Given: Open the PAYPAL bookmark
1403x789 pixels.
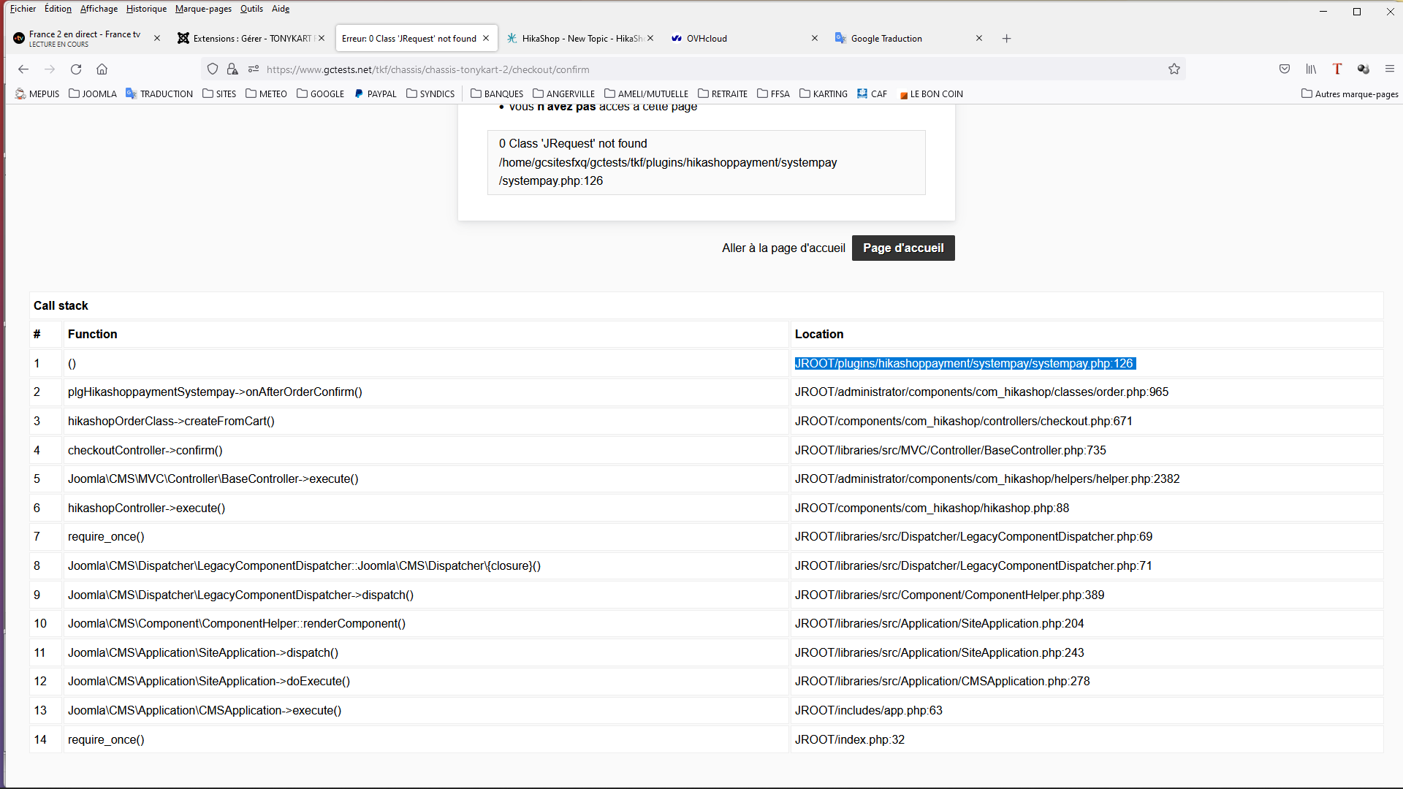Looking at the screenshot, I should point(375,94).
